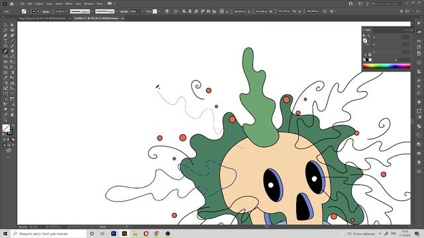Open Chrome from the taskbar

[157, 233]
